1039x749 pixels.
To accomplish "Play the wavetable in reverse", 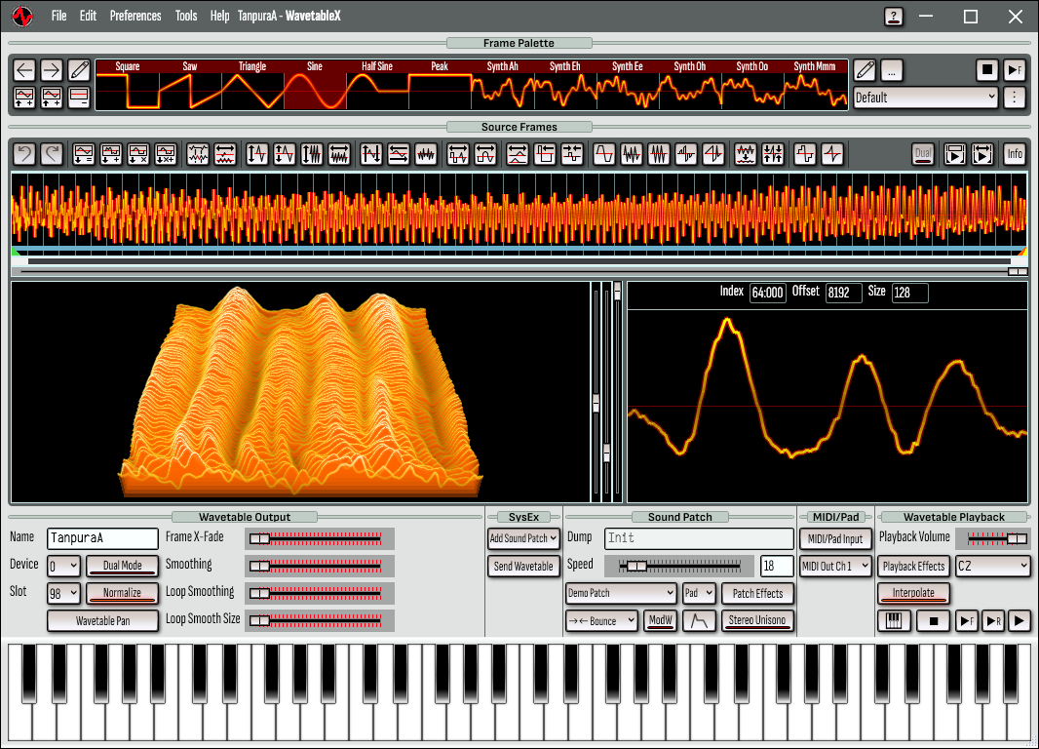I will 992,621.
